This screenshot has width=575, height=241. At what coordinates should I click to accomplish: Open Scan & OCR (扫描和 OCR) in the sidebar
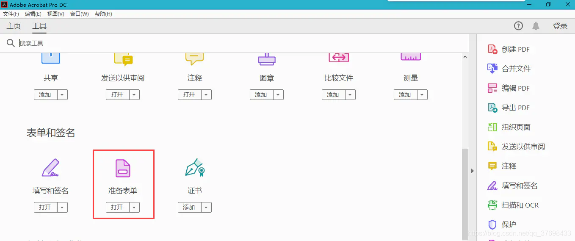[513, 205]
